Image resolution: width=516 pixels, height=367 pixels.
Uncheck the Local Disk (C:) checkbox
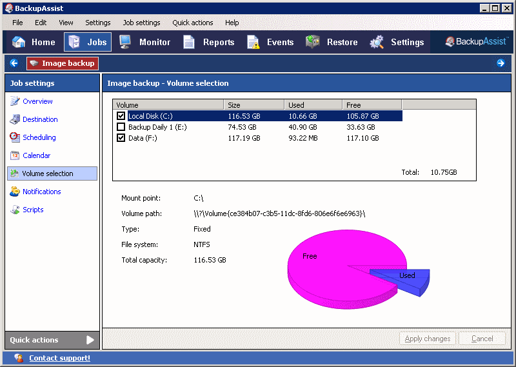click(121, 115)
